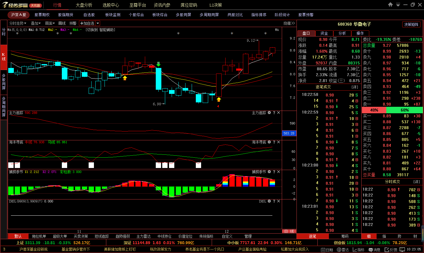This screenshot has height=253, width=424.
Task: Click the yellow buy signal arrow near 7.2
Action: 219,99
